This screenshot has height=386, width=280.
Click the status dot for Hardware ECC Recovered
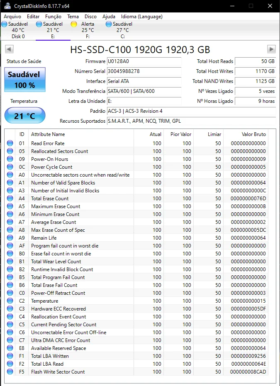point(10,309)
